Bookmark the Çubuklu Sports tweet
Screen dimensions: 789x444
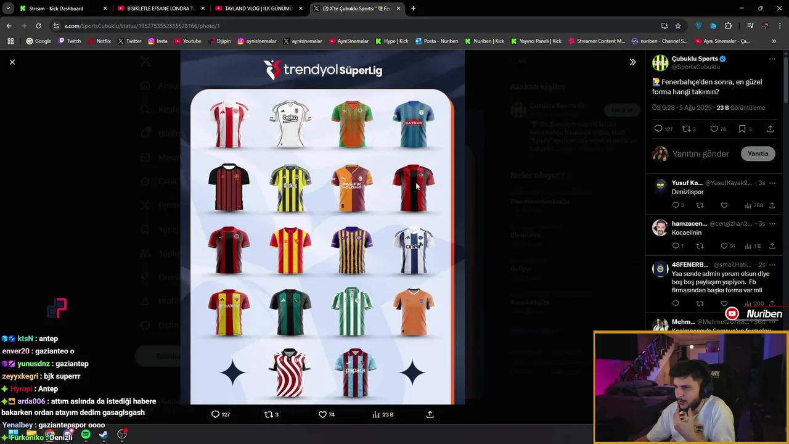pos(742,129)
